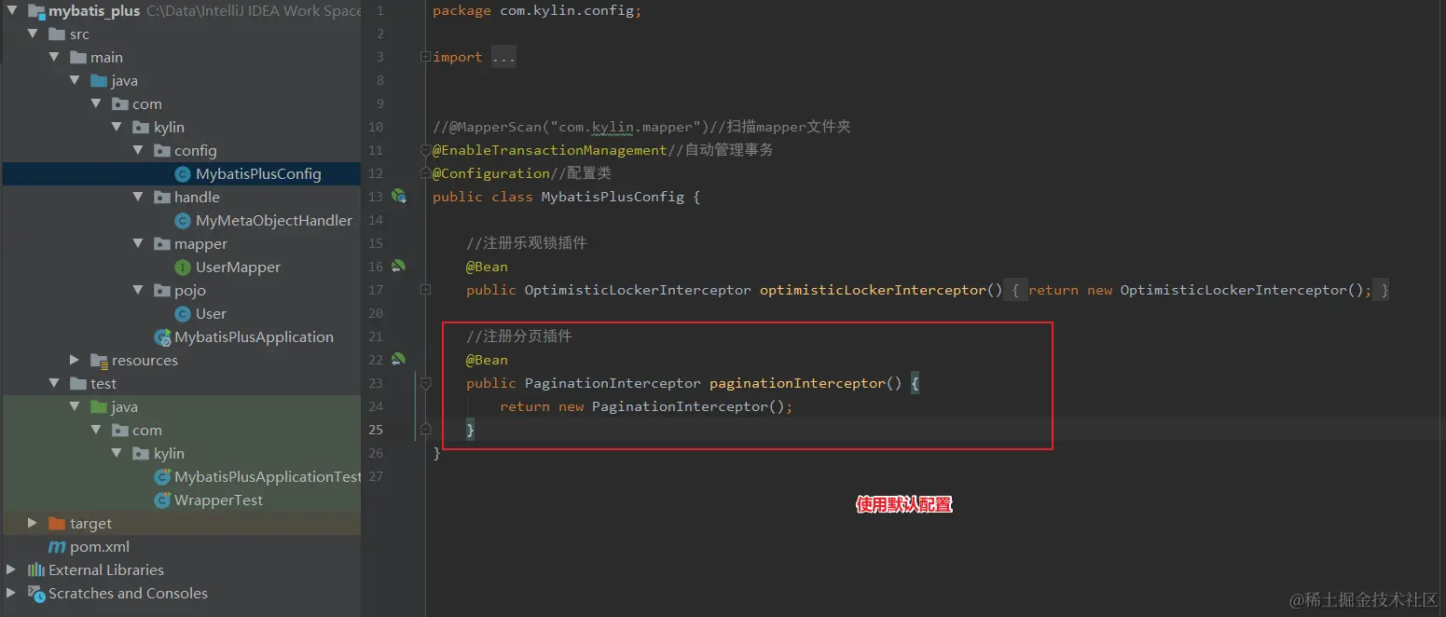Click the commented @MapperScan line
The height and width of the screenshot is (617, 1446).
pyautogui.click(x=641, y=127)
